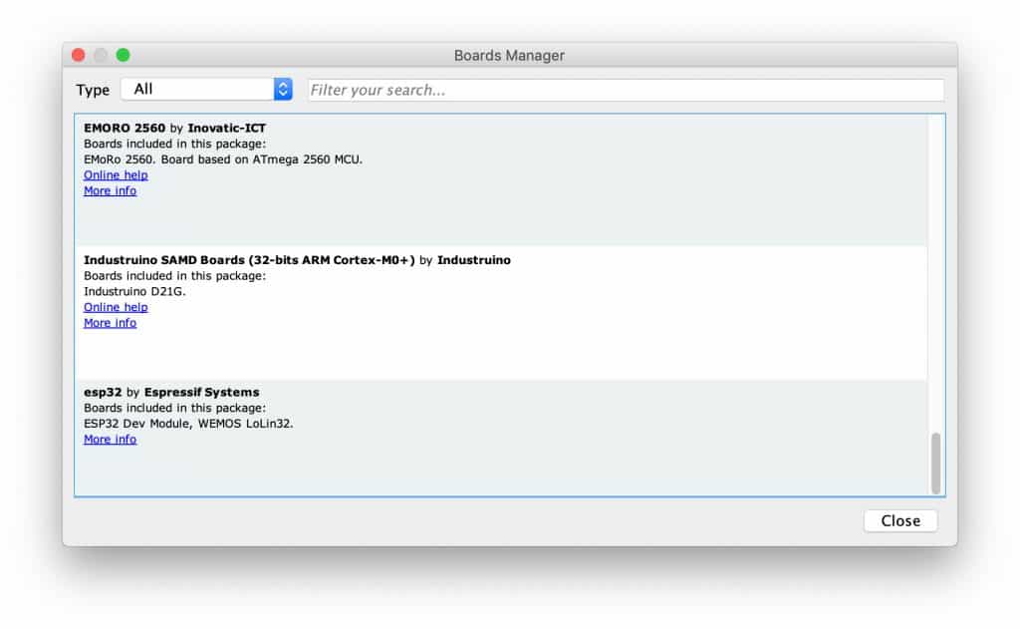
Task: Select Industruino SAMD Boards package title
Action: click(297, 260)
